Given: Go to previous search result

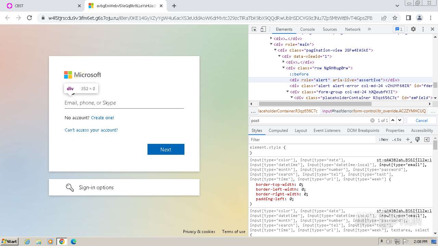Looking at the screenshot, I should pyautogui.click(x=393, y=120).
